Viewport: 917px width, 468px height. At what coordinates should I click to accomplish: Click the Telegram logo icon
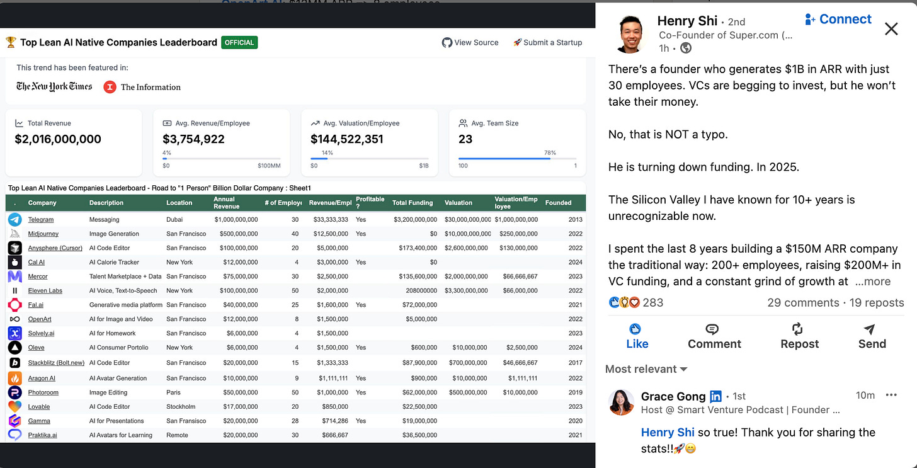(x=15, y=219)
